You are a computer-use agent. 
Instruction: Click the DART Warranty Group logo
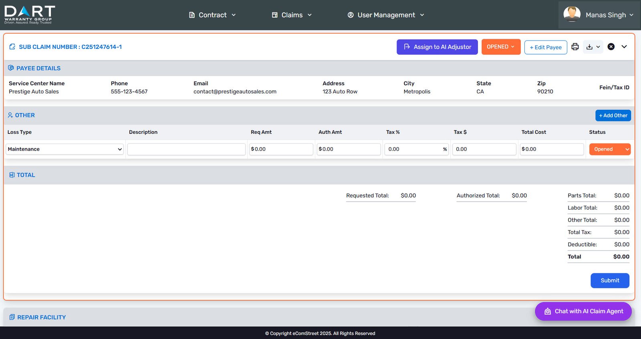coord(29,15)
